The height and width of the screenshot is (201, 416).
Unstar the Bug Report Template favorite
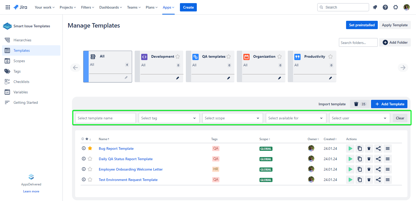[90, 148]
